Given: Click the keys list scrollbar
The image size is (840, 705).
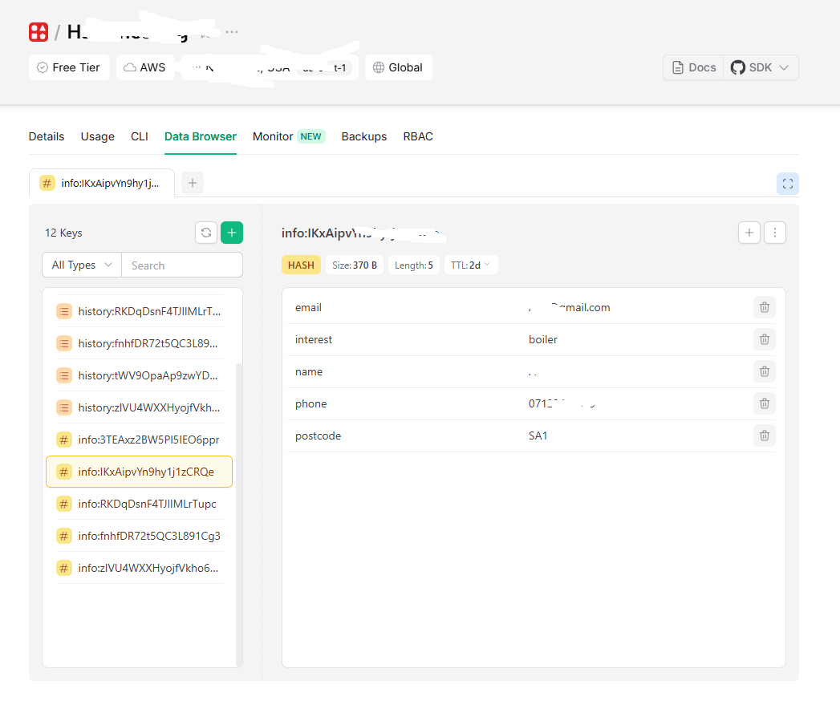Looking at the screenshot, I should (239, 514).
